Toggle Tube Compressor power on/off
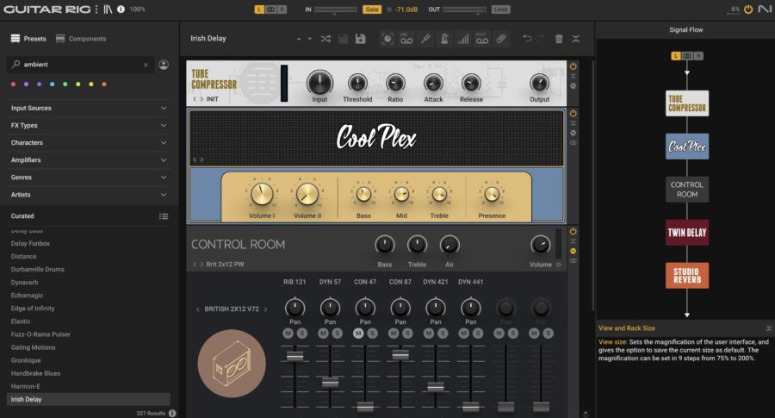The height and width of the screenshot is (418, 775). (x=573, y=66)
